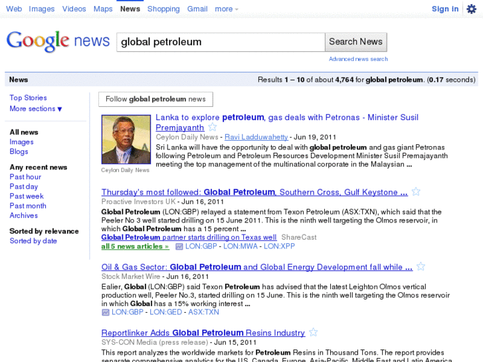Open Shopping search
The width and height of the screenshot is (483, 362).
click(163, 9)
